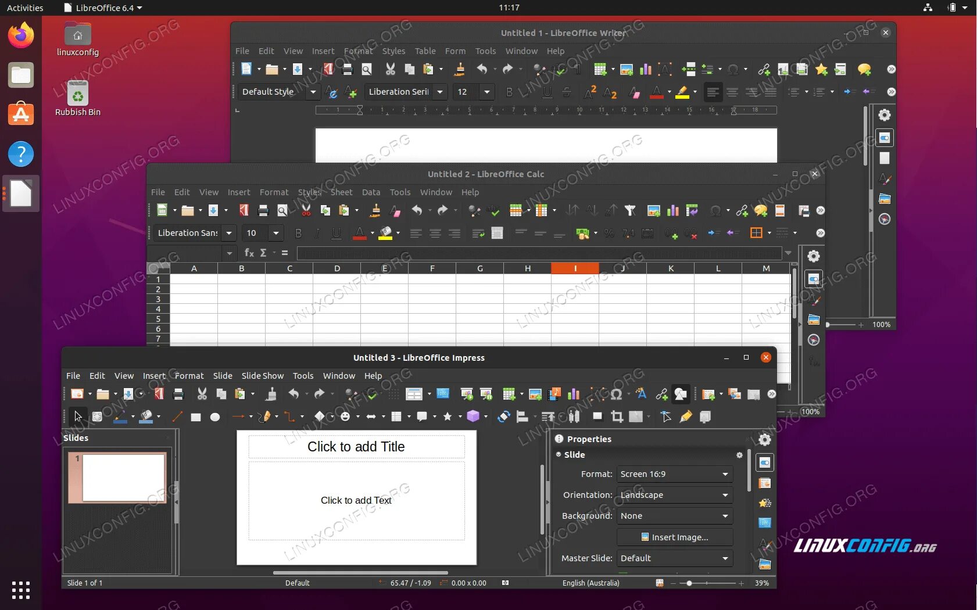Open Form menu in Writer
The width and height of the screenshot is (977, 610).
(455, 51)
